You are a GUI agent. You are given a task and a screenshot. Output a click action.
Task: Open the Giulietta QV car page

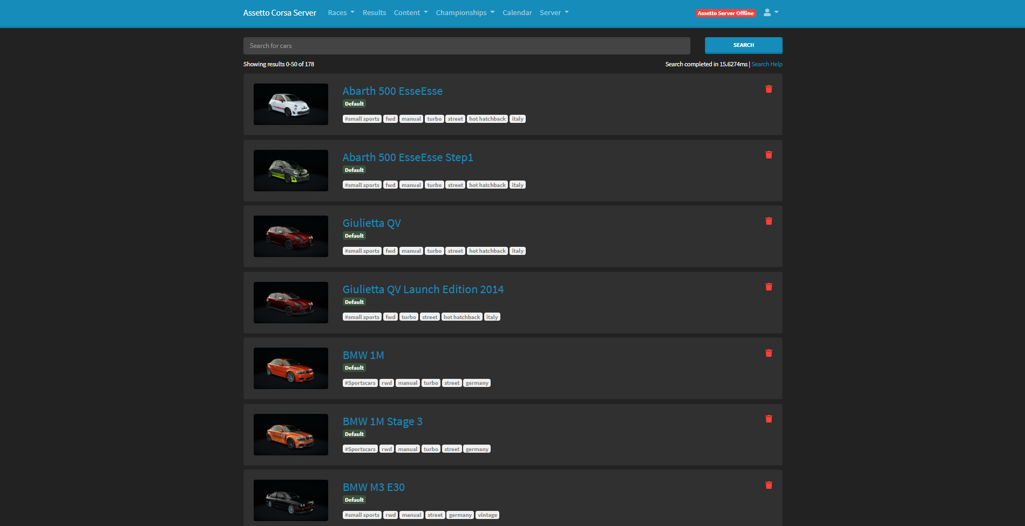(x=371, y=223)
